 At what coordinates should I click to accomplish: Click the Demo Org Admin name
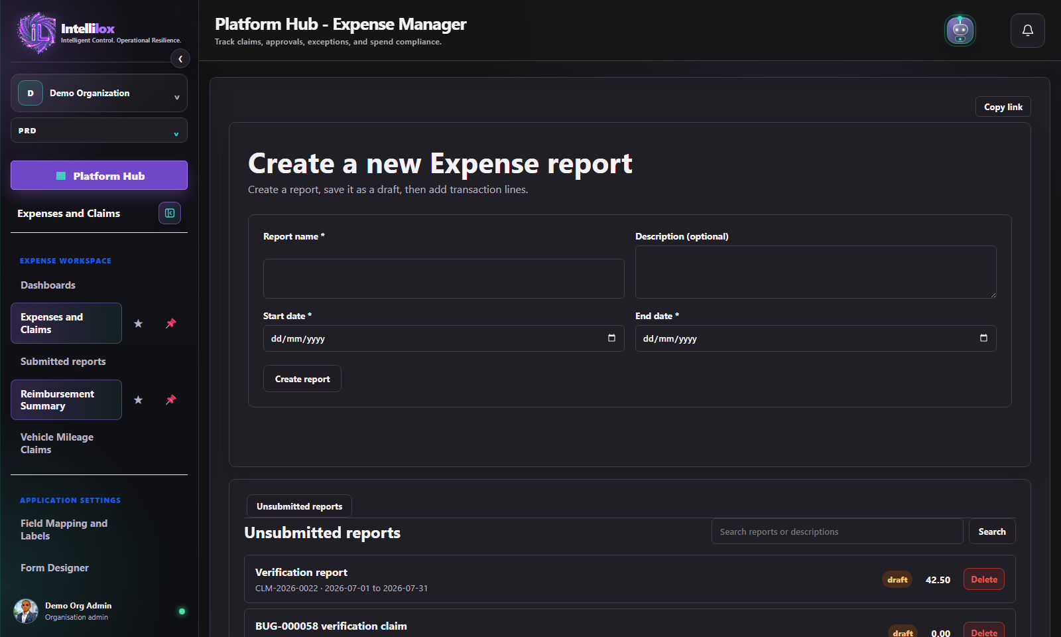78,606
